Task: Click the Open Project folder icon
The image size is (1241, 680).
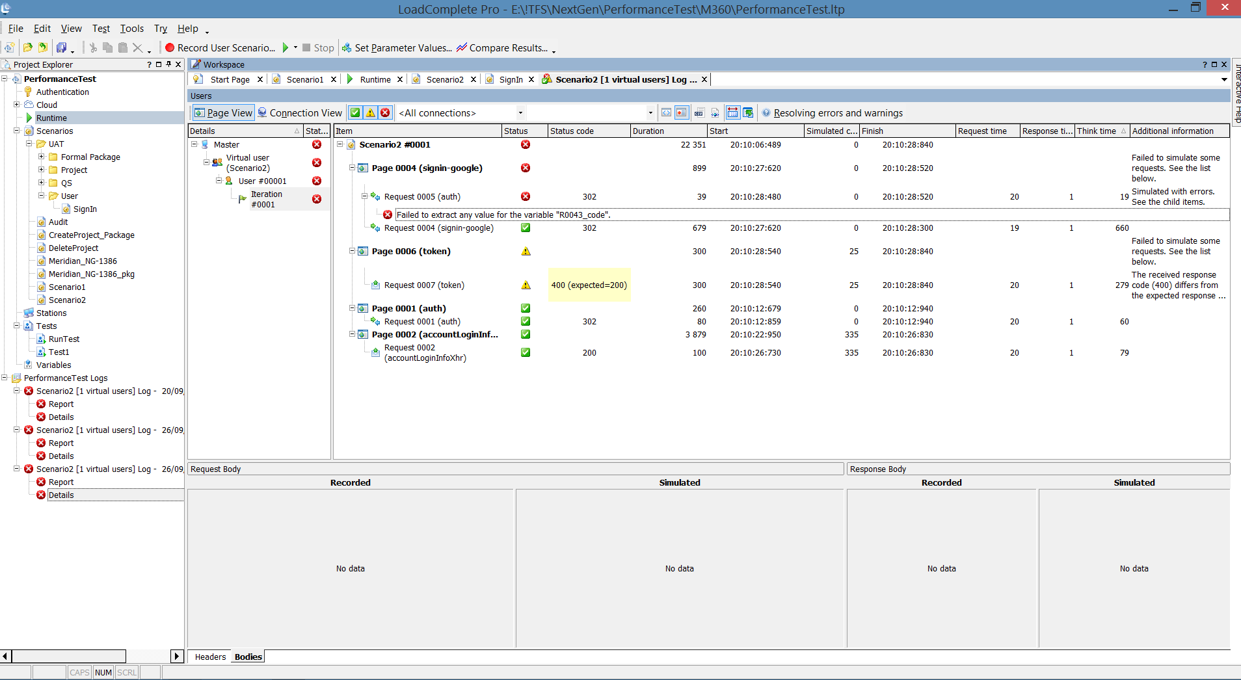Action: [x=27, y=47]
